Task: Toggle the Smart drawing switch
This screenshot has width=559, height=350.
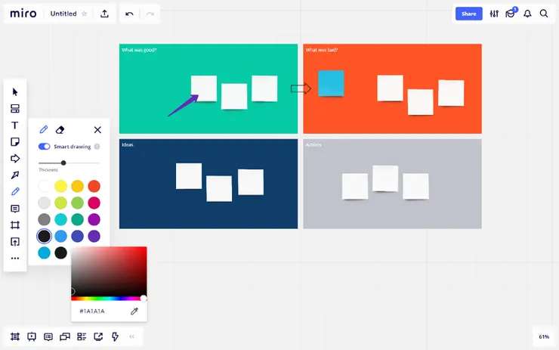Action: (x=45, y=147)
